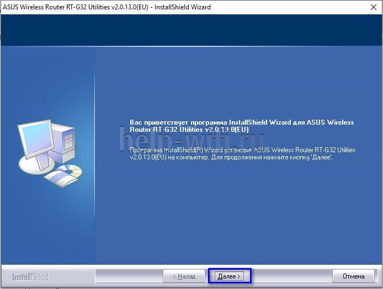This screenshot has height=289, width=383.
Task: Select the bold welcome heading text
Action: click(x=242, y=126)
